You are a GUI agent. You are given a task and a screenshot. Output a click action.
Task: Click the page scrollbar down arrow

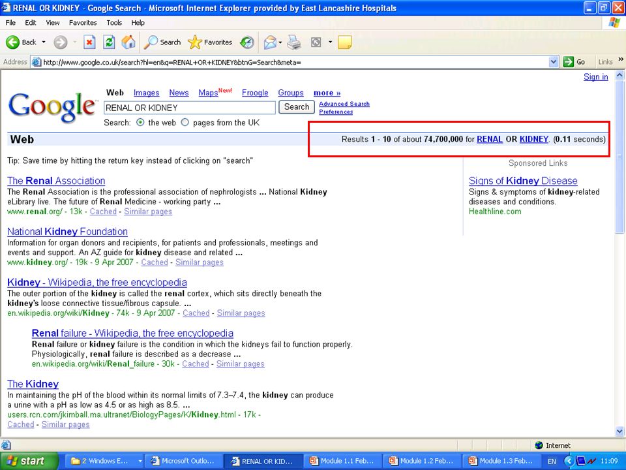pyautogui.click(x=619, y=431)
